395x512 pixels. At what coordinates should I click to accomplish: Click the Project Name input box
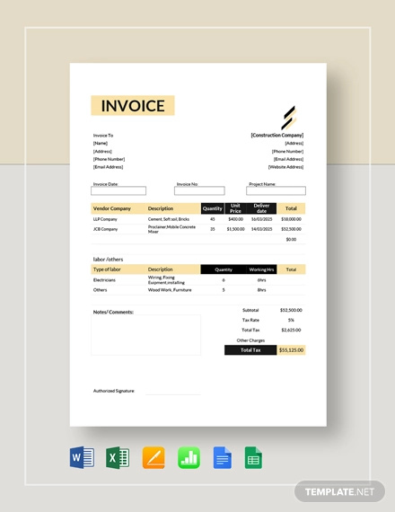(x=276, y=190)
